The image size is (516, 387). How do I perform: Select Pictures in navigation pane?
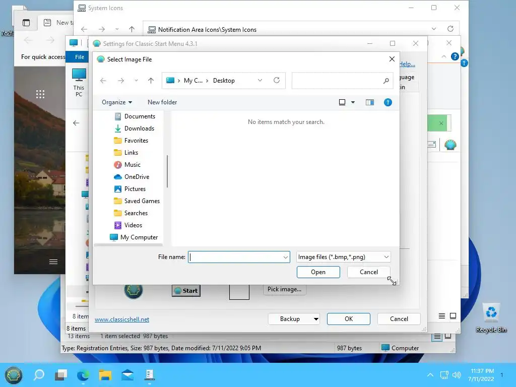click(130, 189)
